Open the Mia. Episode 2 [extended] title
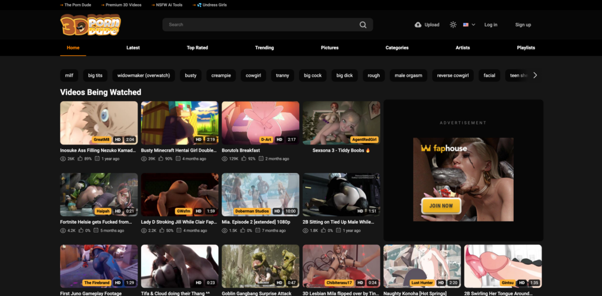Screen dimensions: 602x296 click(x=256, y=223)
